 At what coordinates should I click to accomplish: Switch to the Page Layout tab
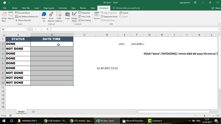[x=49, y=8]
